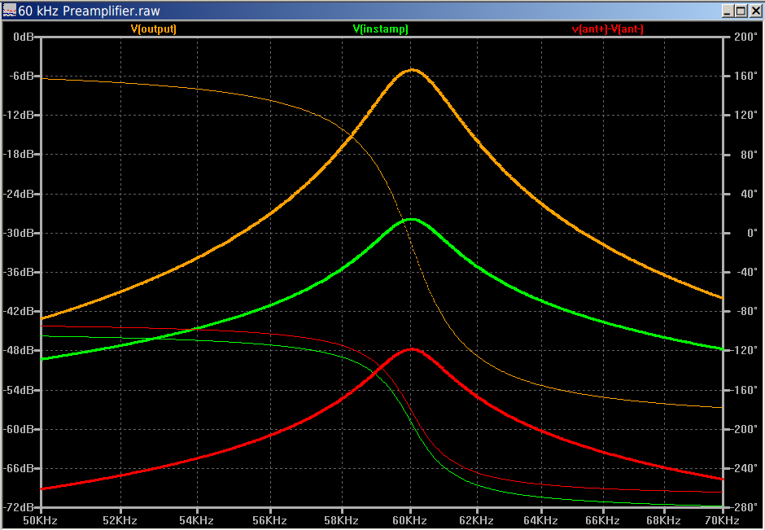Click the red V(ant+)-V(ant-) trace label
Image resolution: width=765 pixels, height=530 pixels.
click(609, 28)
